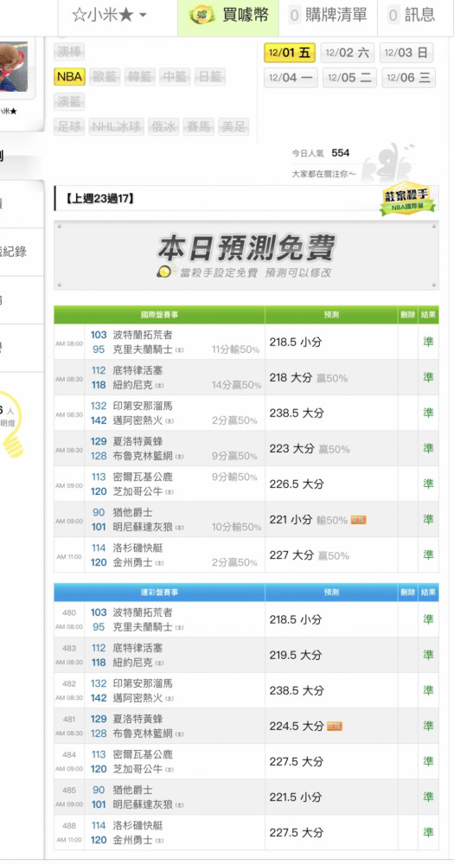The image size is (454, 865).
Task: Click the 本日預測免費 banner
Action: (x=246, y=255)
